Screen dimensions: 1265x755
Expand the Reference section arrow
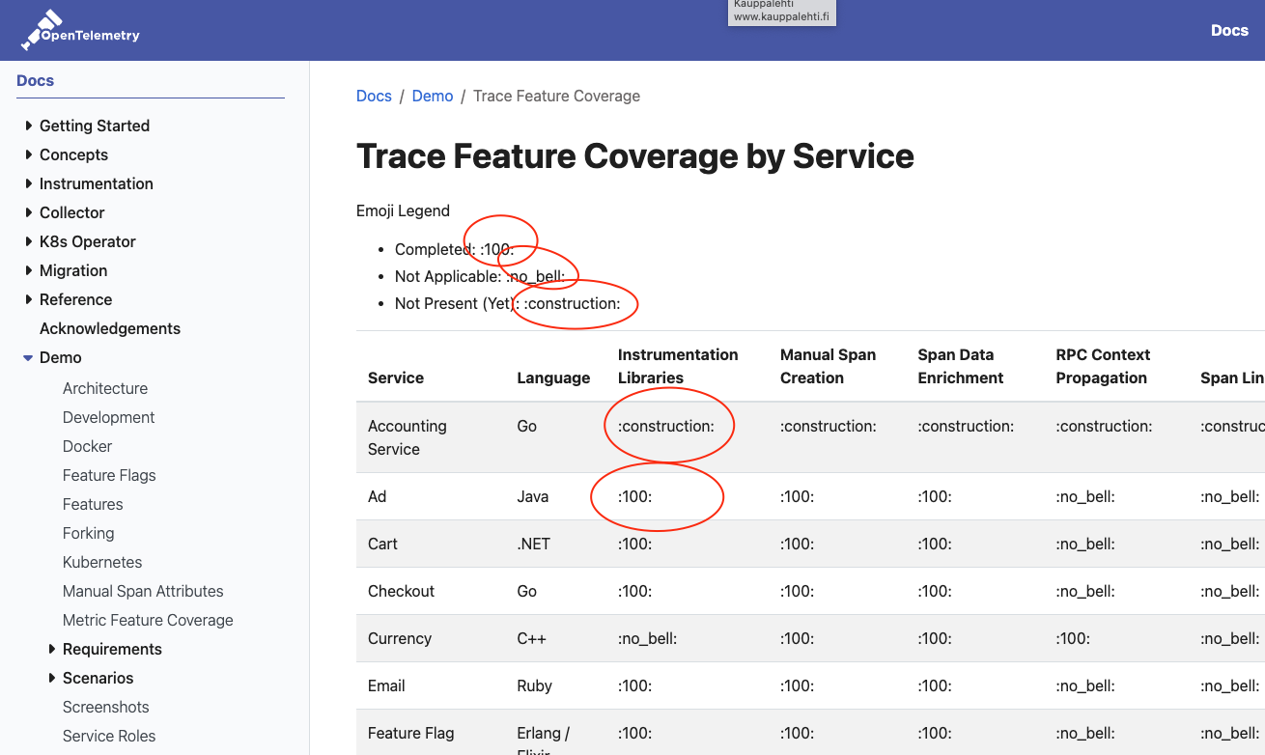click(29, 299)
